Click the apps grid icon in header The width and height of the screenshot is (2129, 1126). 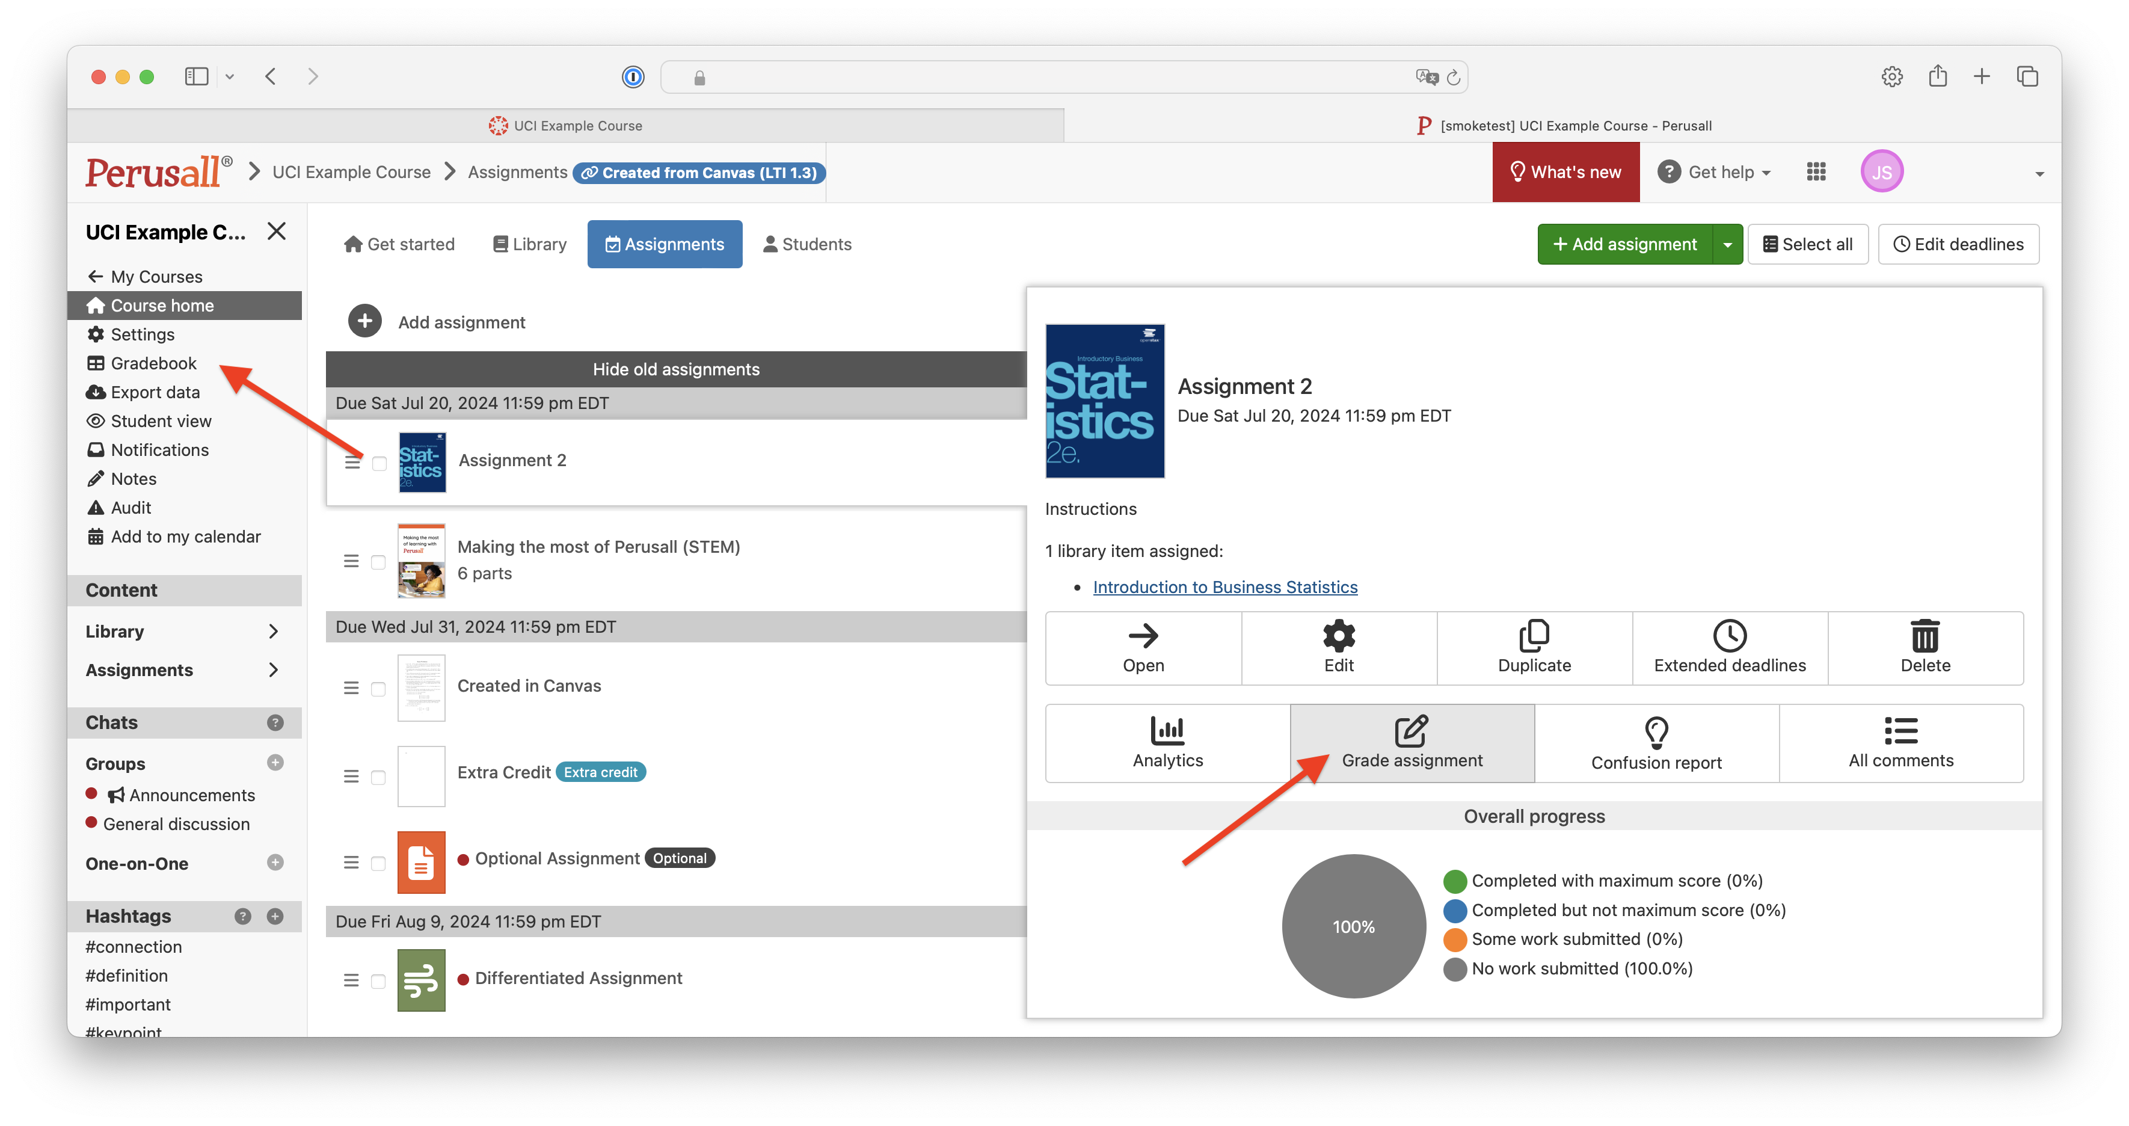[x=1816, y=172]
